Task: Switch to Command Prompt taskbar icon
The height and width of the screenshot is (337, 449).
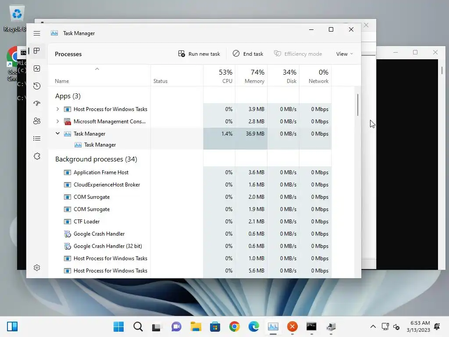Action: point(312,326)
